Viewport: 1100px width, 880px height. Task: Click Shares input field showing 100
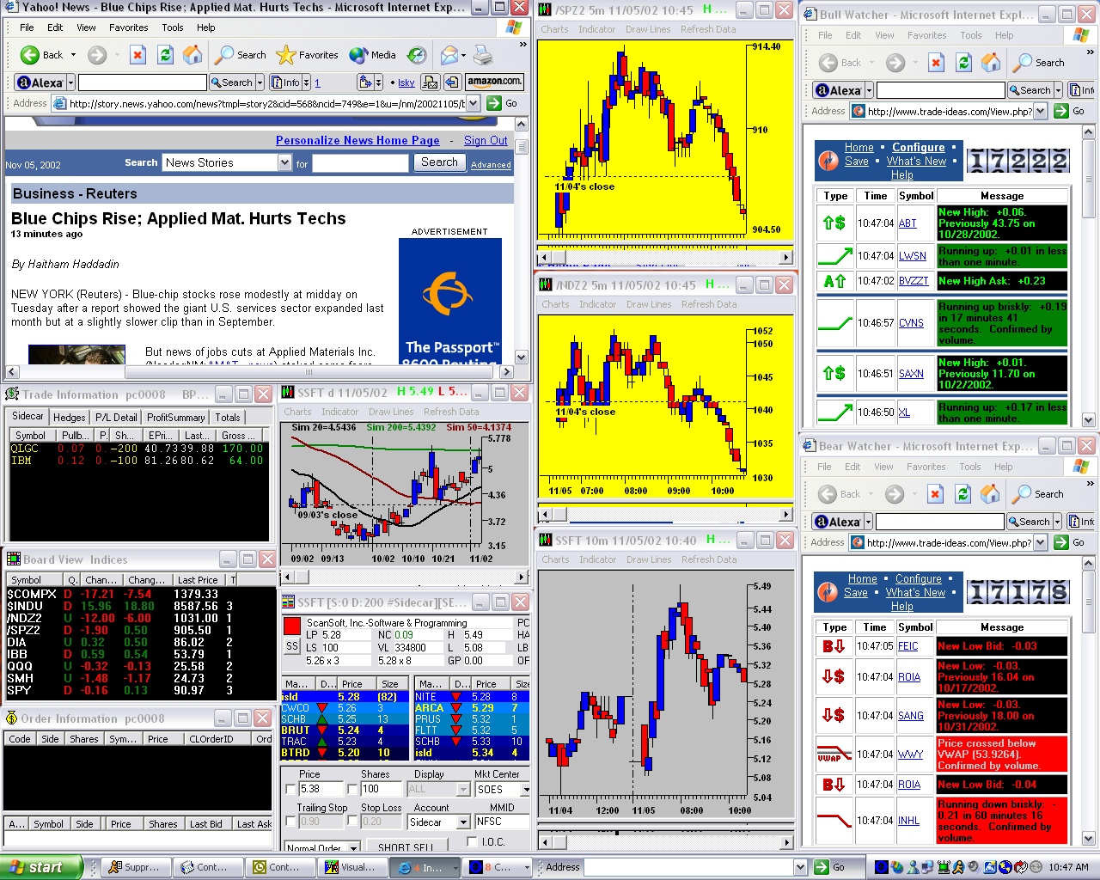point(382,789)
